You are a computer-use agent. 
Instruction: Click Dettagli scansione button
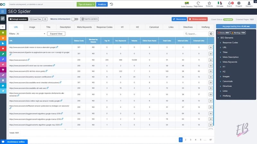[x=18, y=19]
